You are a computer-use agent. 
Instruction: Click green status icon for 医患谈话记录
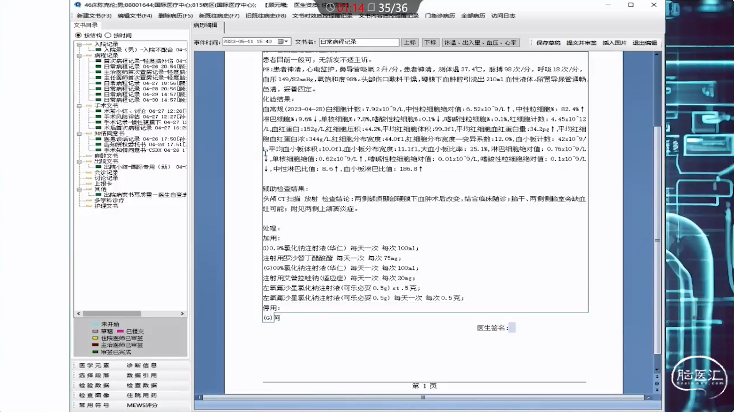click(98, 139)
